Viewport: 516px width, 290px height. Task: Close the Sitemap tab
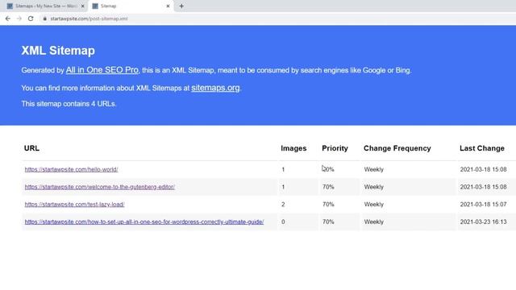coord(168,6)
